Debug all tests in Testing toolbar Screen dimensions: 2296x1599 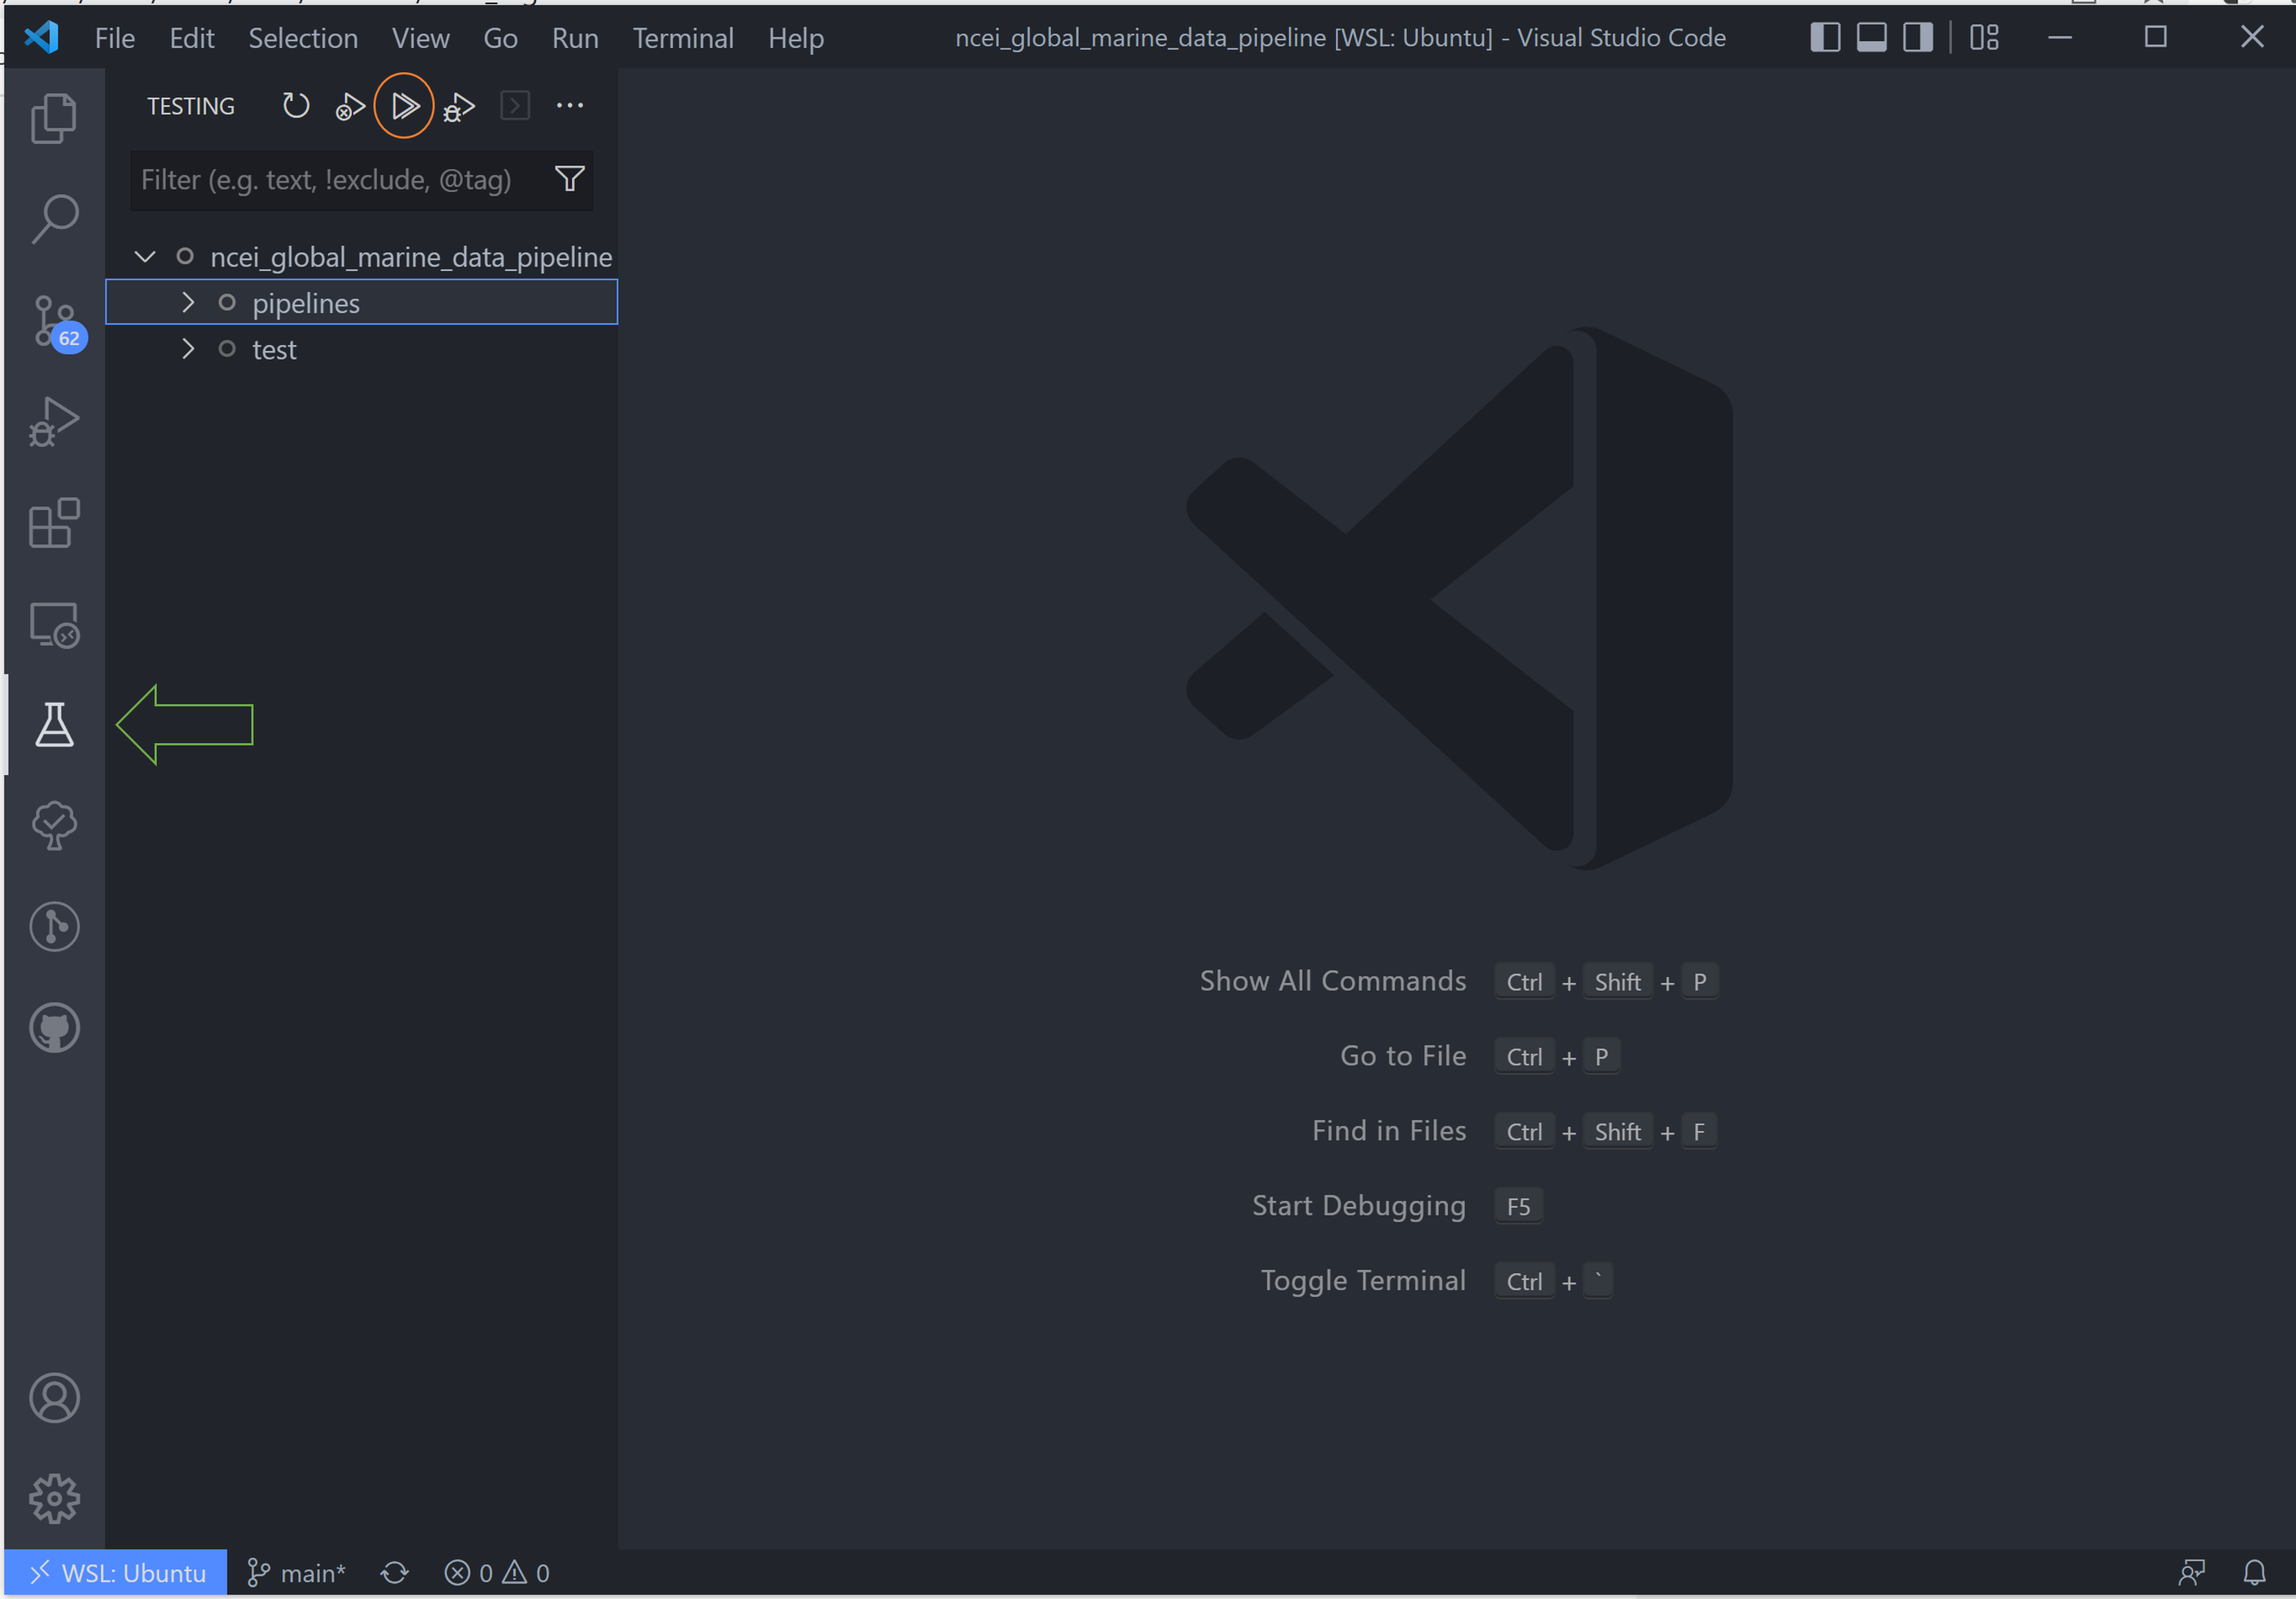pyautogui.click(x=459, y=106)
